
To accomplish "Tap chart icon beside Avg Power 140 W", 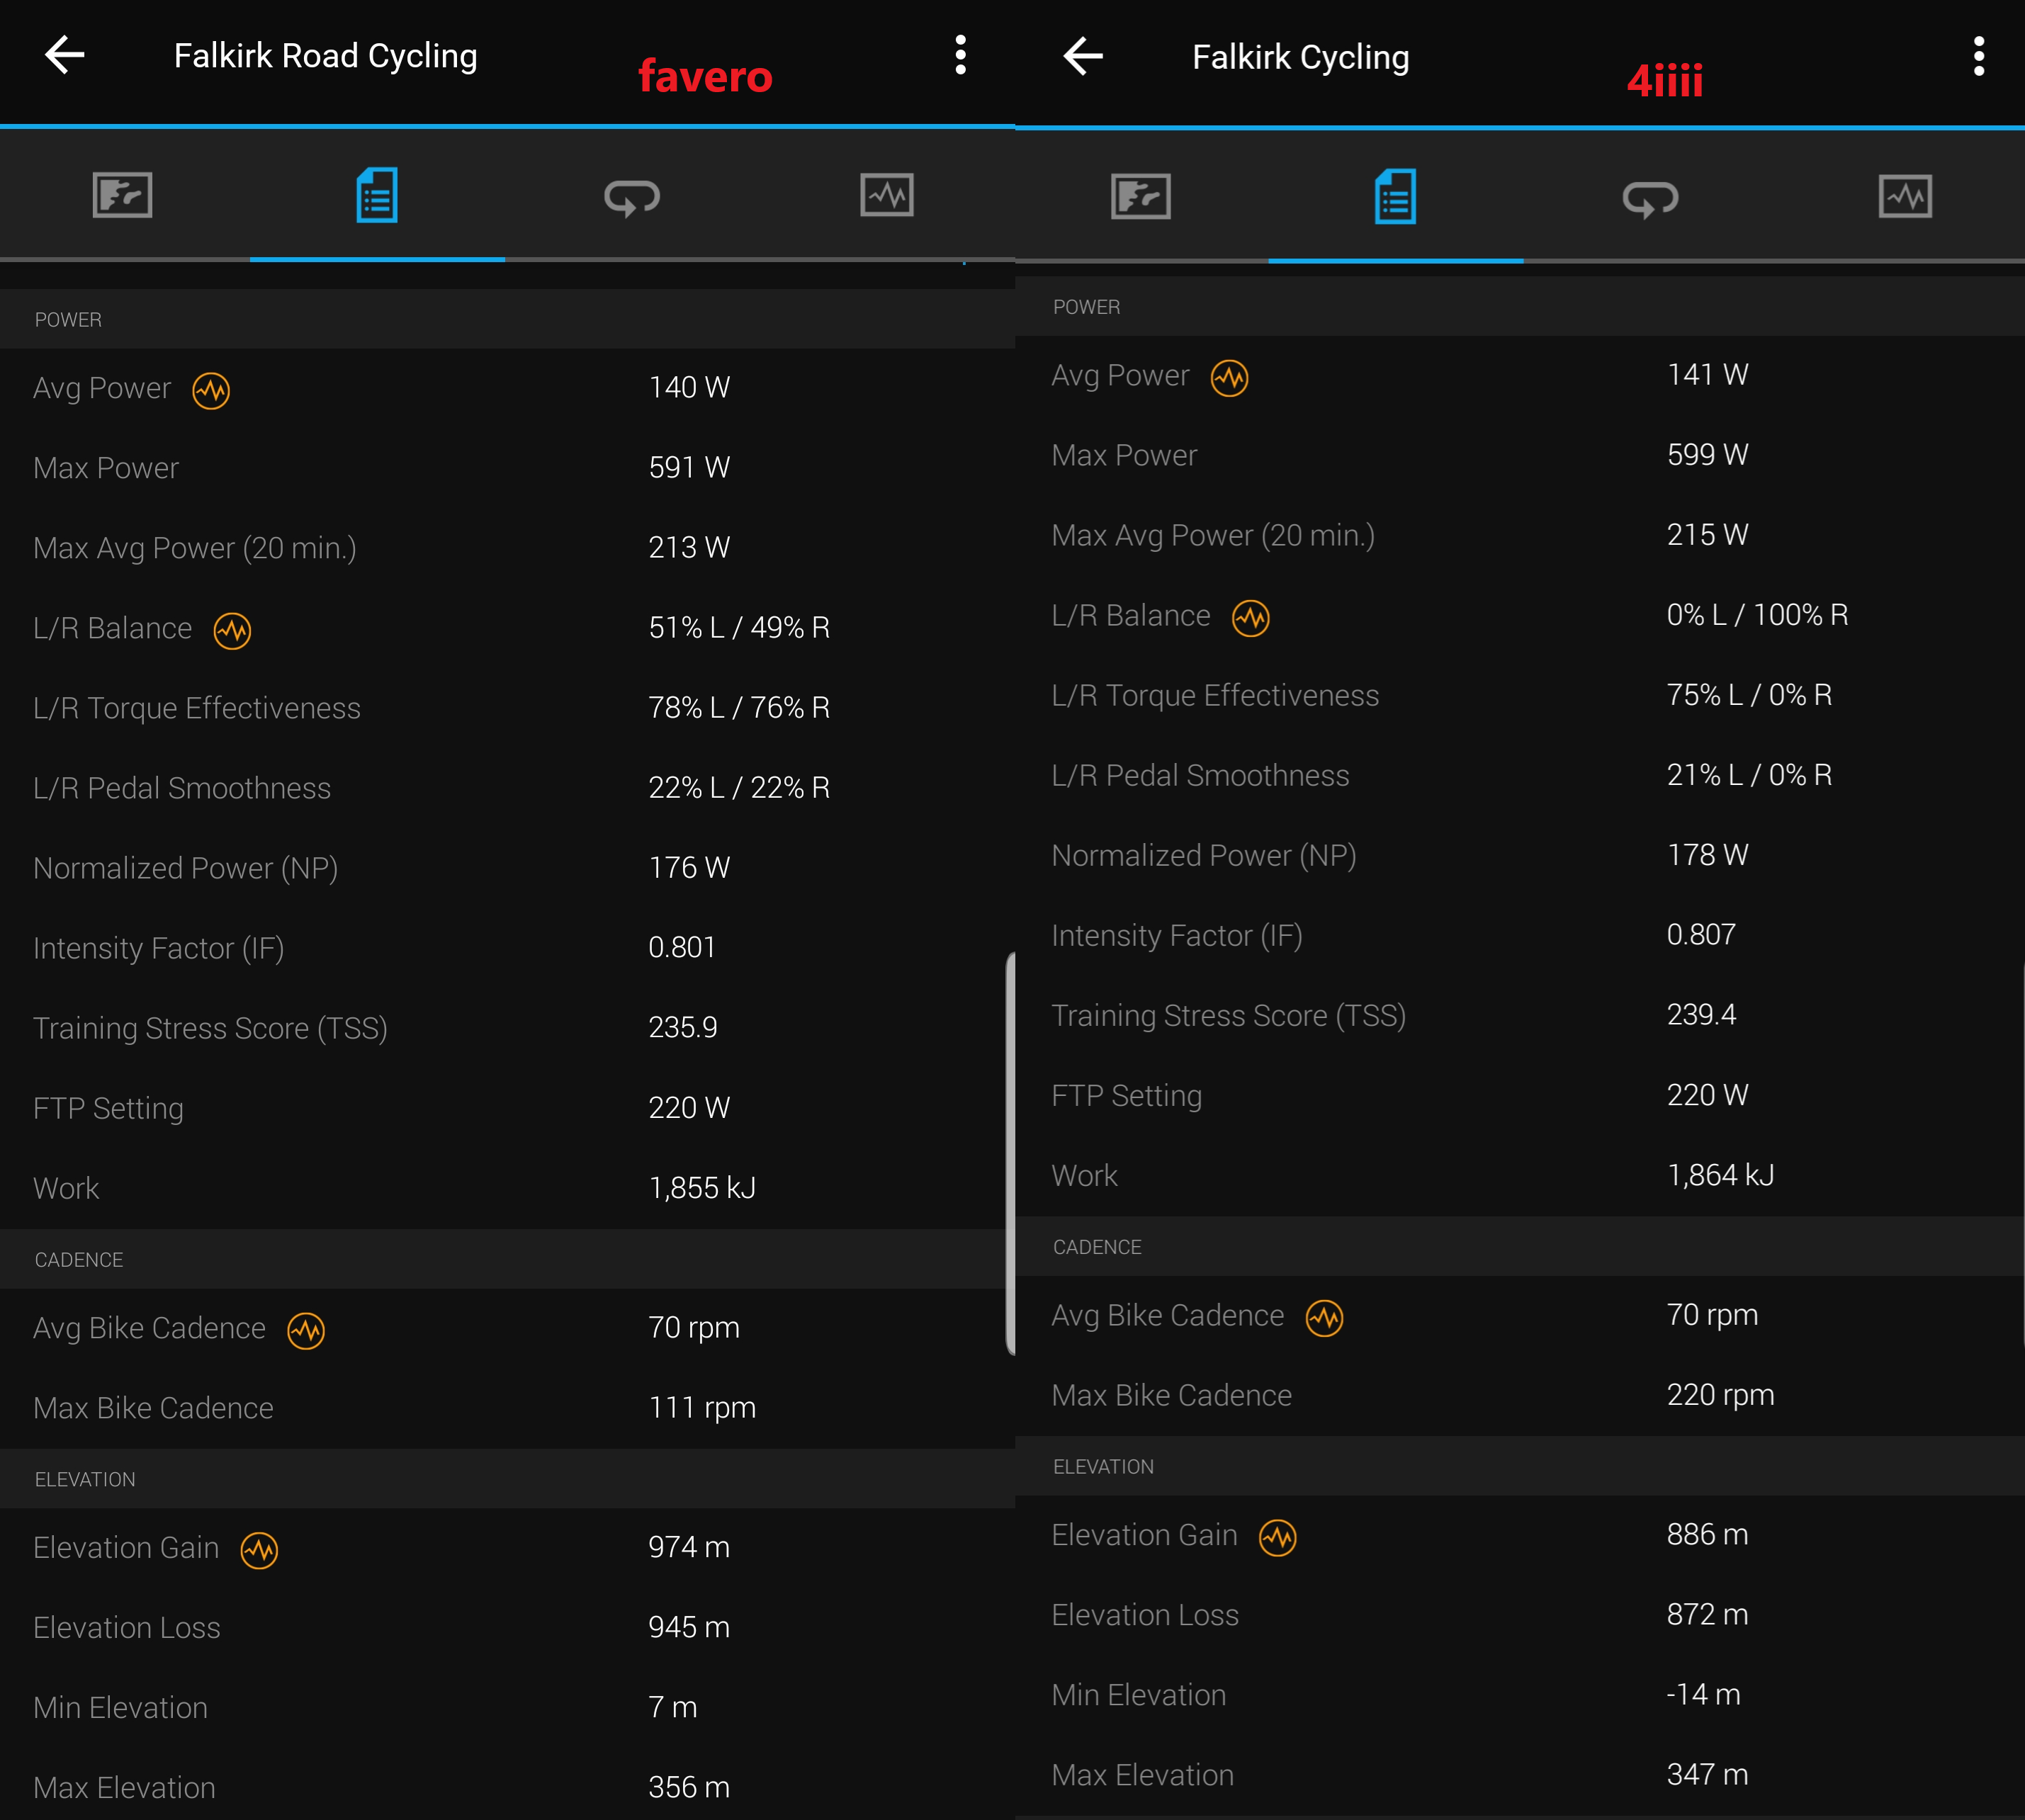I will pos(211,390).
